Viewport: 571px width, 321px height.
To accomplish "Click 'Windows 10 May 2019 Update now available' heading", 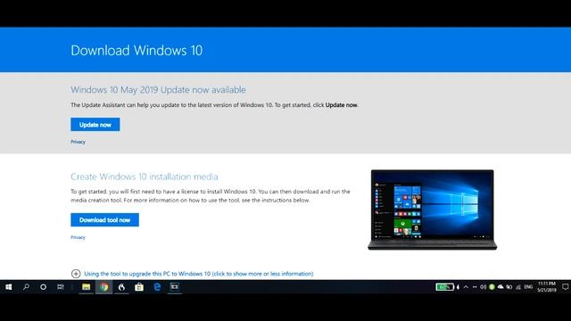I will (158, 89).
